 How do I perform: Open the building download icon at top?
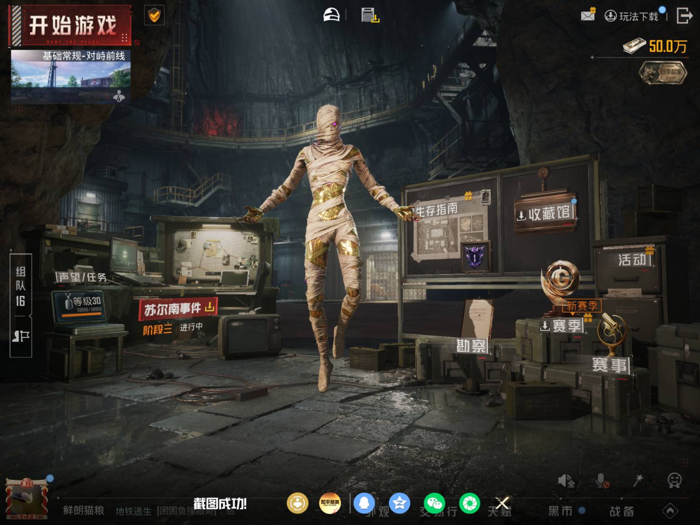370,15
